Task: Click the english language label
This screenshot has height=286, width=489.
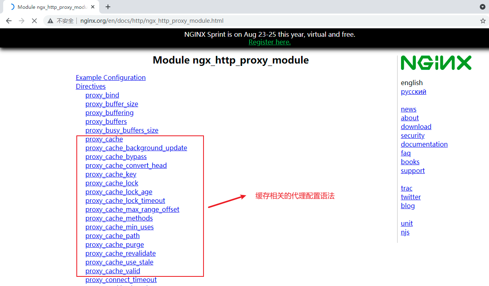Action: coord(412,83)
